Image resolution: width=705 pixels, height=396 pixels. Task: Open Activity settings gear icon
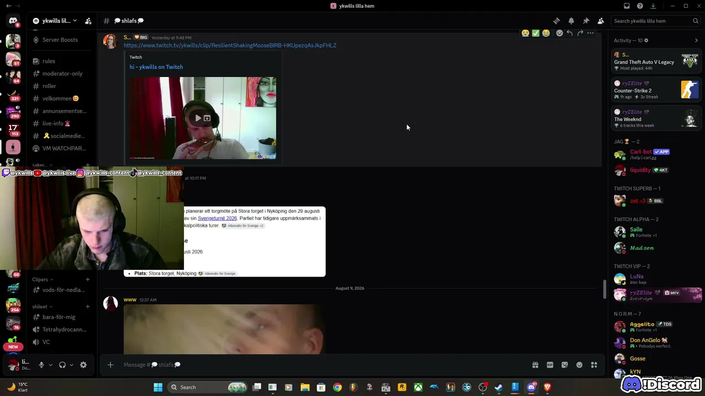pos(646,40)
